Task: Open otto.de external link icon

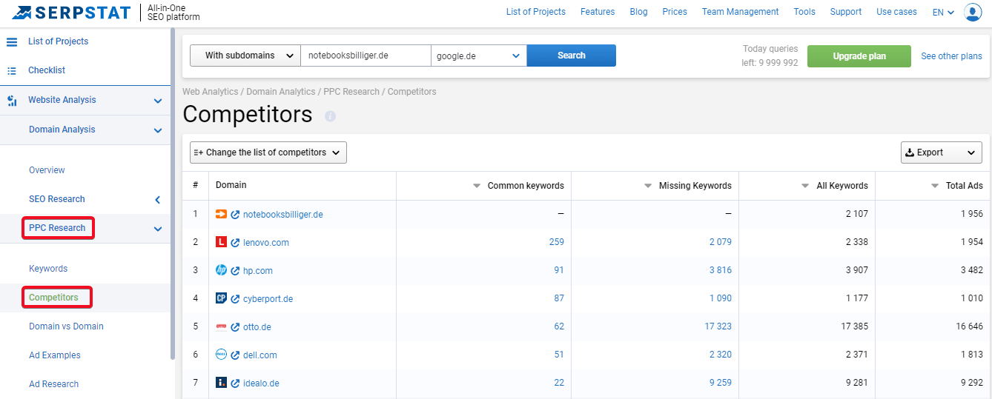Action: [x=235, y=327]
